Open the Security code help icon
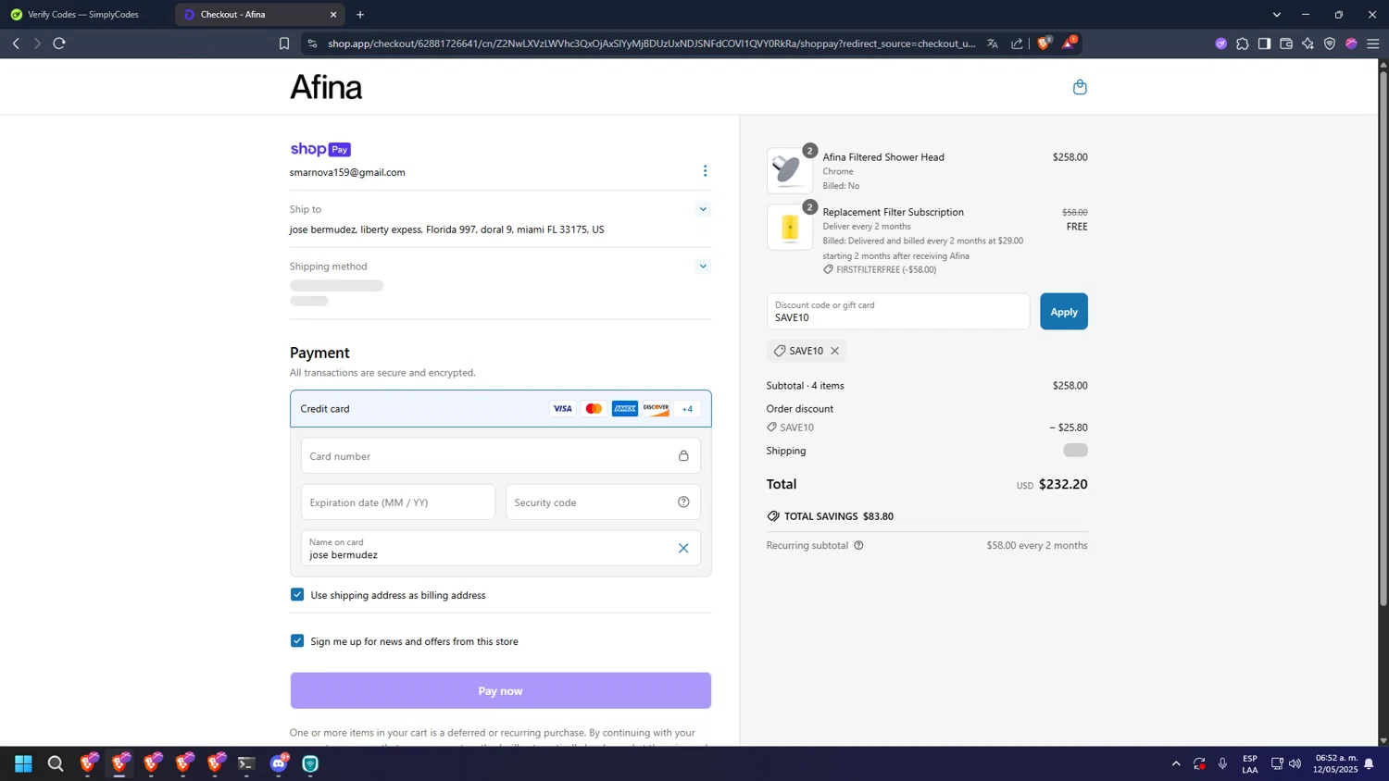Screen dimensions: 1389x781 [x=683, y=502]
